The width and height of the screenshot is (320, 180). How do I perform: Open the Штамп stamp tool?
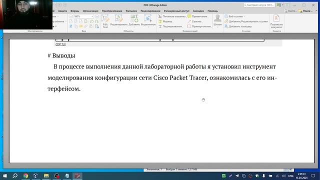click(217, 20)
